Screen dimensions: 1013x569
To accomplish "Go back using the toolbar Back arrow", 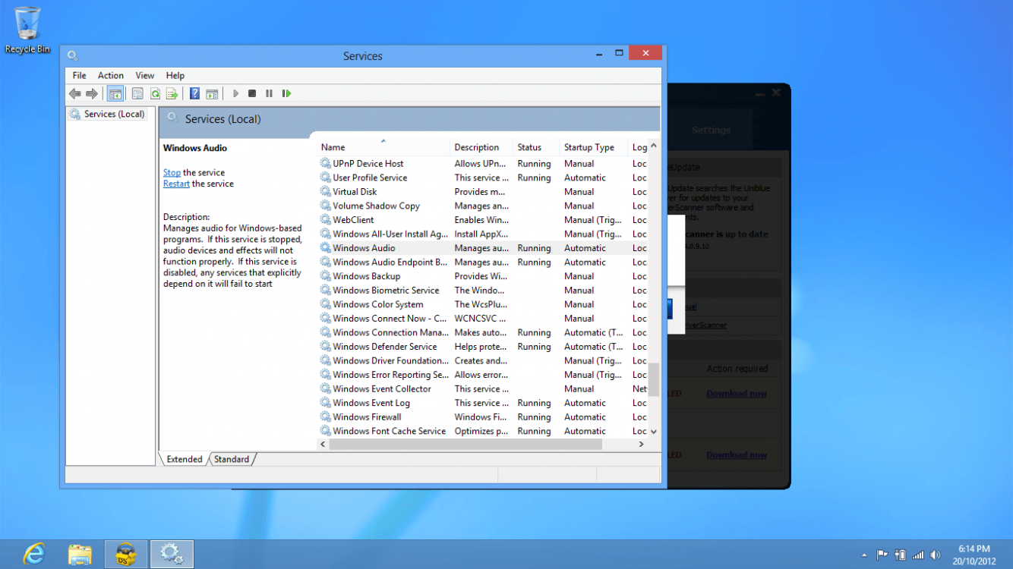I will pyautogui.click(x=74, y=93).
